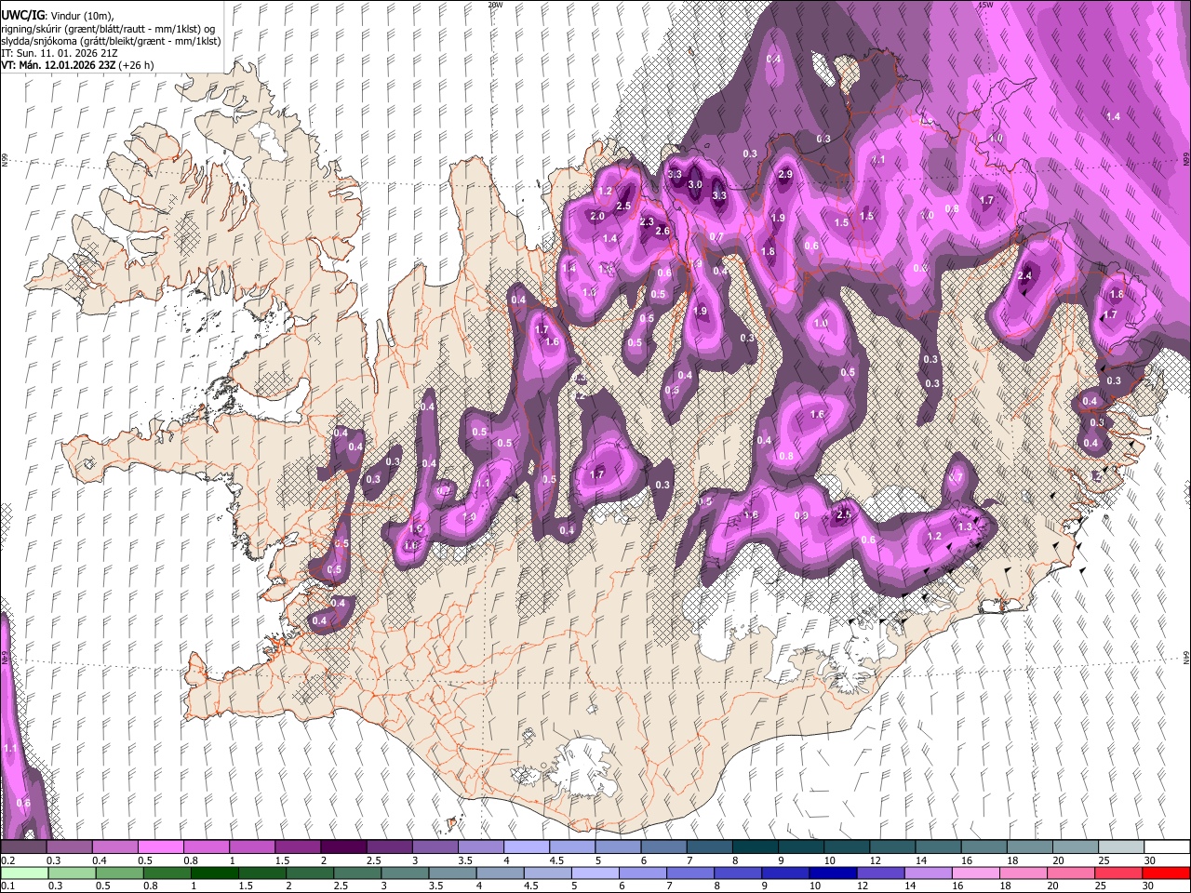The image size is (1191, 893).
Task: Pick snow scale swatch between 0.5 and 0.8
Action: pyautogui.click(x=160, y=847)
